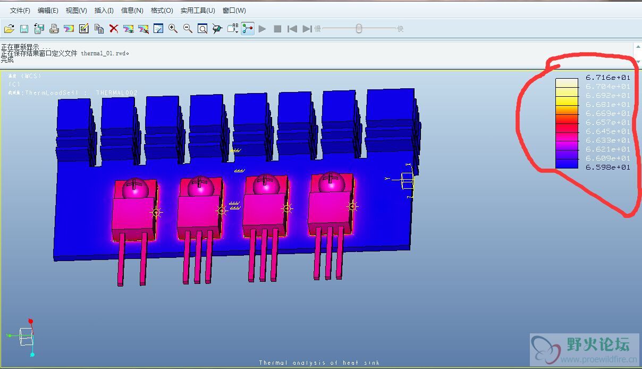Toggle the highlighted node-link toolbar icon
Screen dimensions: 642x369
[248, 29]
